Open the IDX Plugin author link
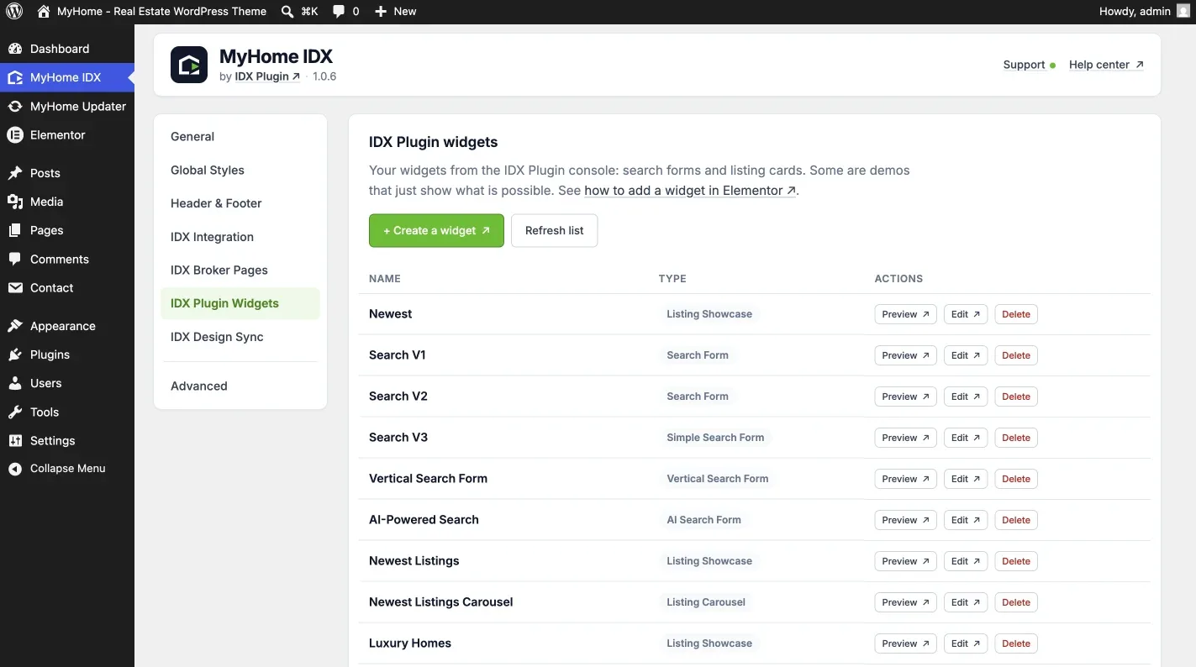The width and height of the screenshot is (1196, 667). [x=267, y=76]
